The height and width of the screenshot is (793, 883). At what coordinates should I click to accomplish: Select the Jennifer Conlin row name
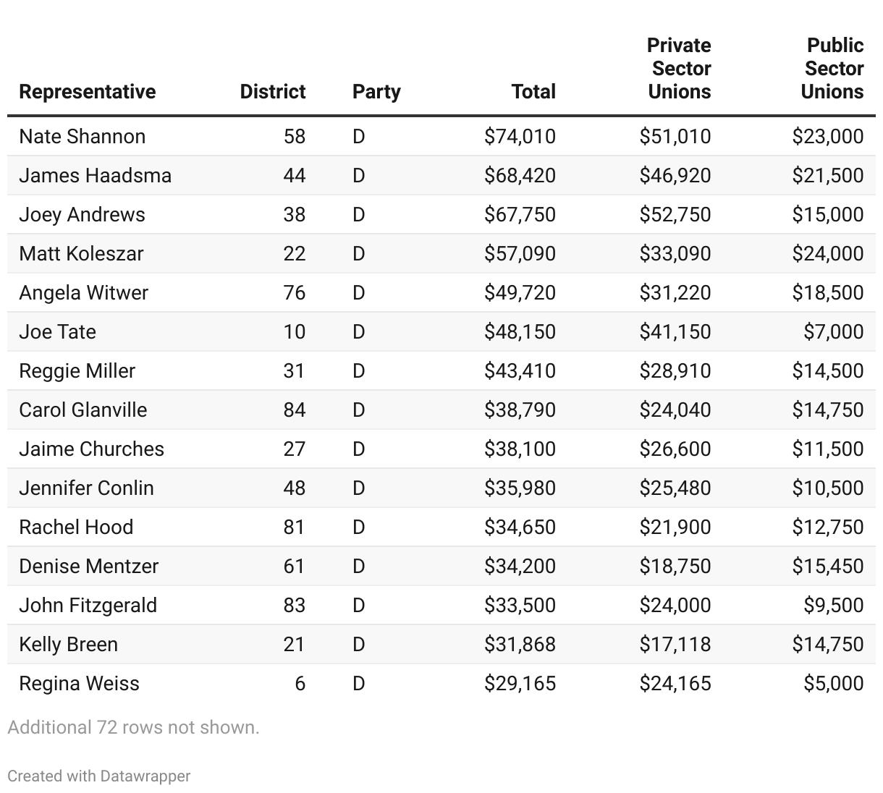86,488
